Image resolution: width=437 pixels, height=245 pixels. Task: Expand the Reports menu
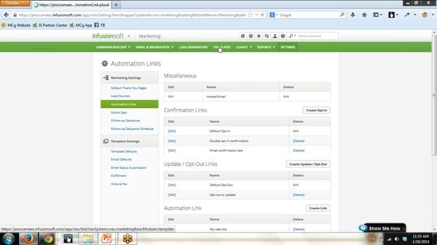pyautogui.click(x=266, y=47)
